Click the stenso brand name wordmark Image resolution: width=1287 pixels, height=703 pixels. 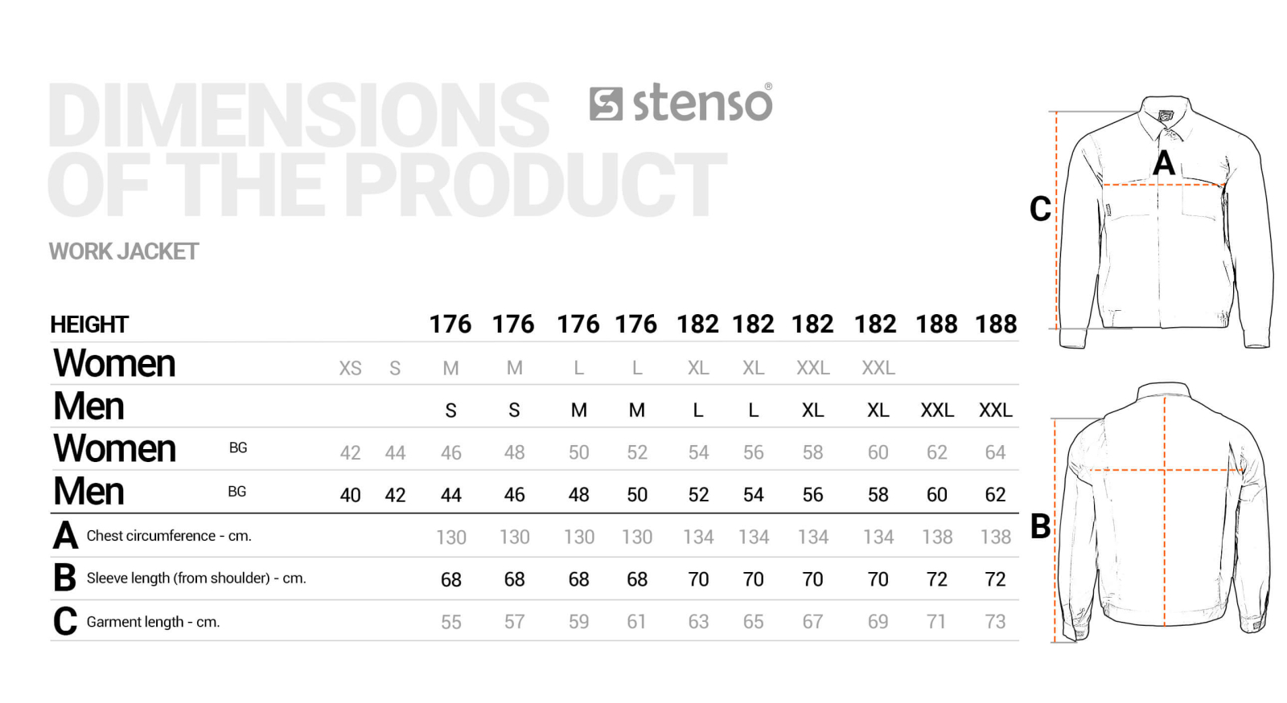[x=702, y=104]
